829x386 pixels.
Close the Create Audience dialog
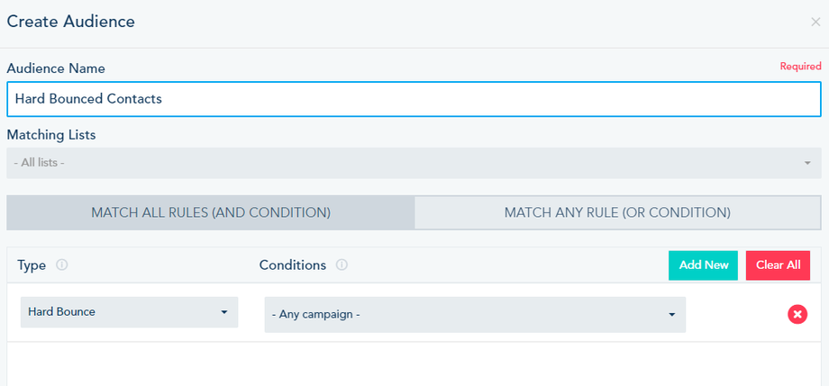815,22
